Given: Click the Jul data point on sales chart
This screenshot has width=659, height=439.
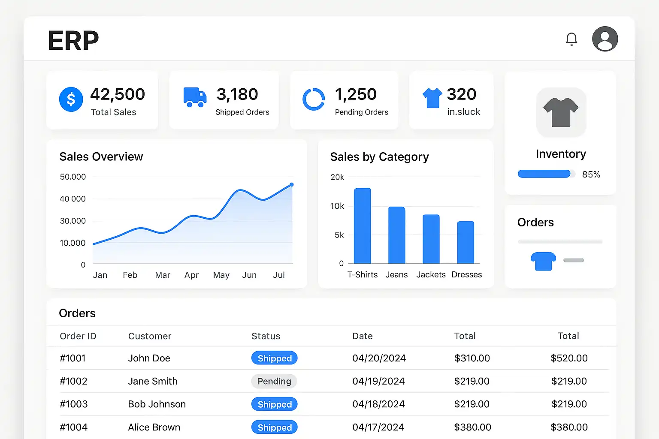Looking at the screenshot, I should [x=292, y=185].
